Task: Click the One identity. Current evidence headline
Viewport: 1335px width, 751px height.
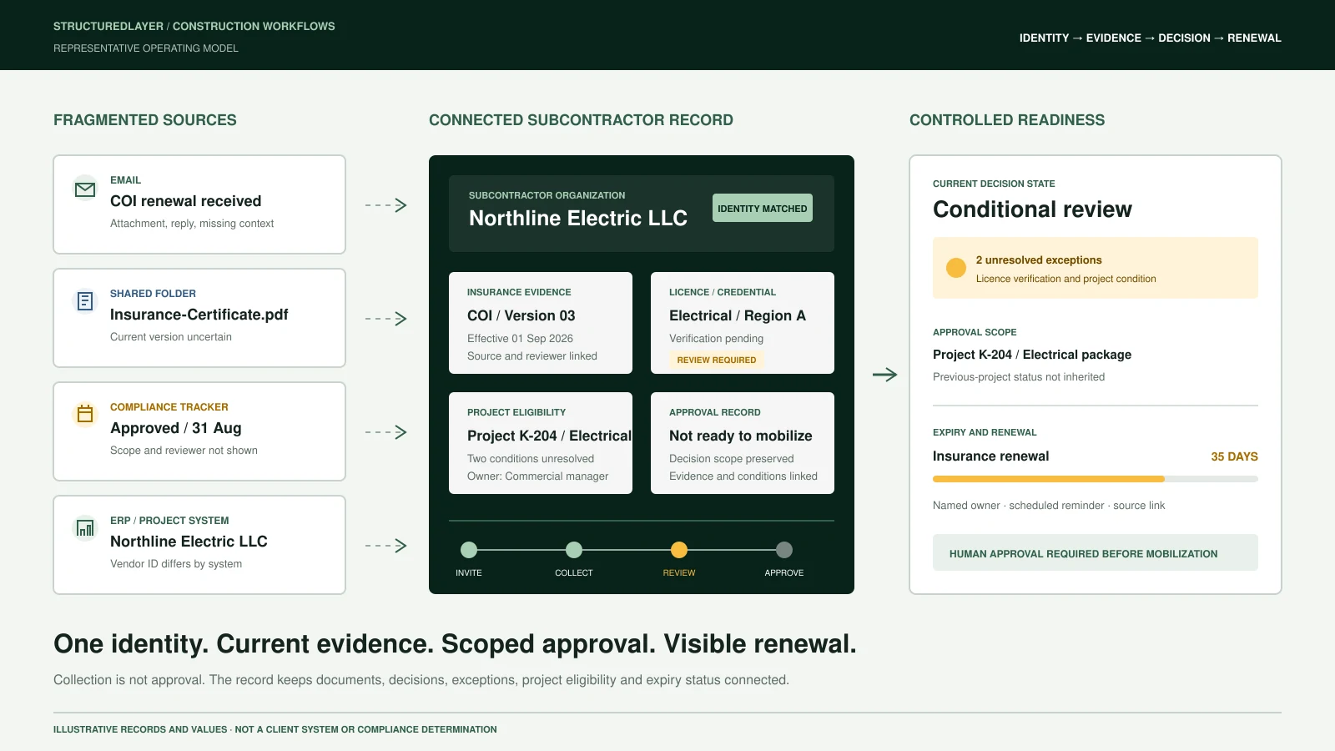Action: coord(455,644)
